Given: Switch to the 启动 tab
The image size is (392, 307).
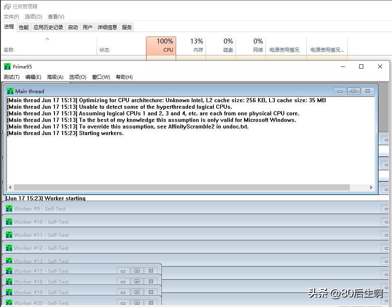Looking at the screenshot, I should coord(73,27).
